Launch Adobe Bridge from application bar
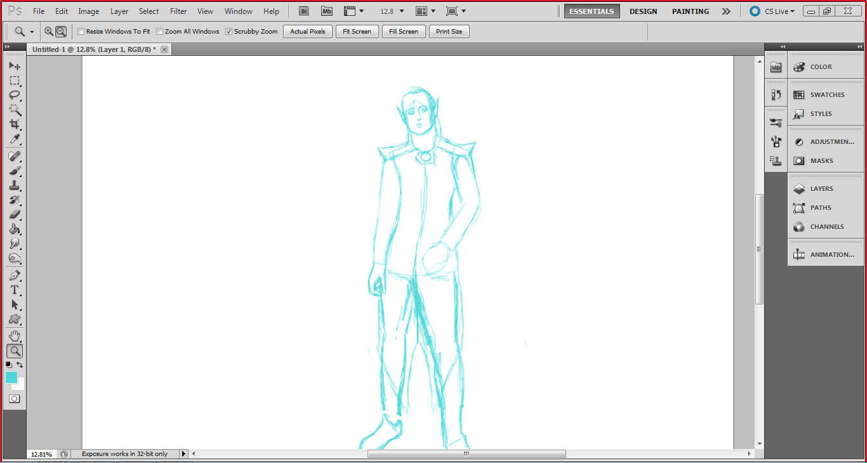This screenshot has width=867, height=463. coord(305,11)
